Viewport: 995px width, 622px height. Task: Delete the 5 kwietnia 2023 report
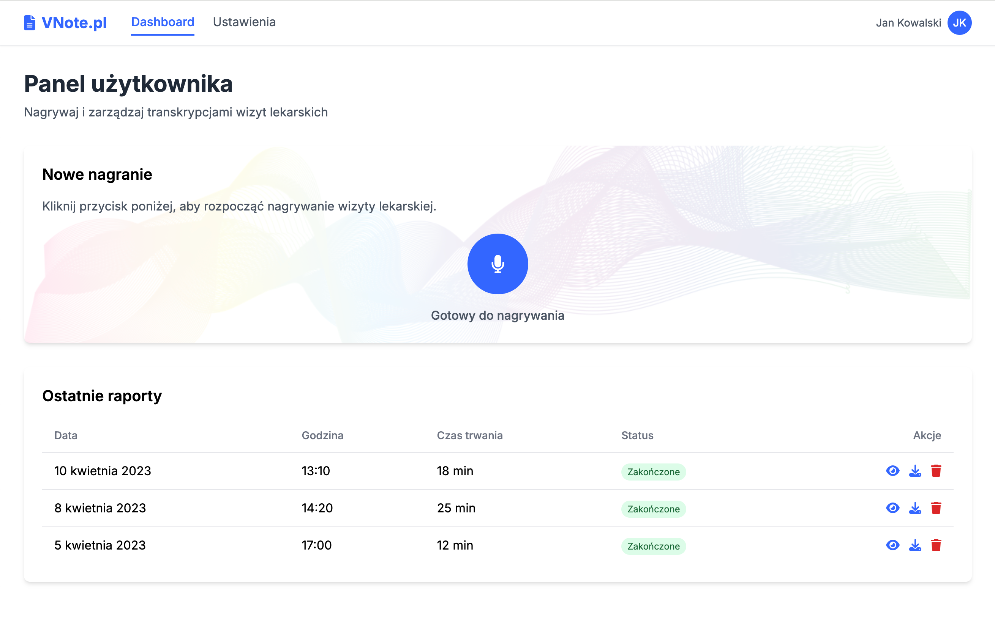(x=936, y=545)
